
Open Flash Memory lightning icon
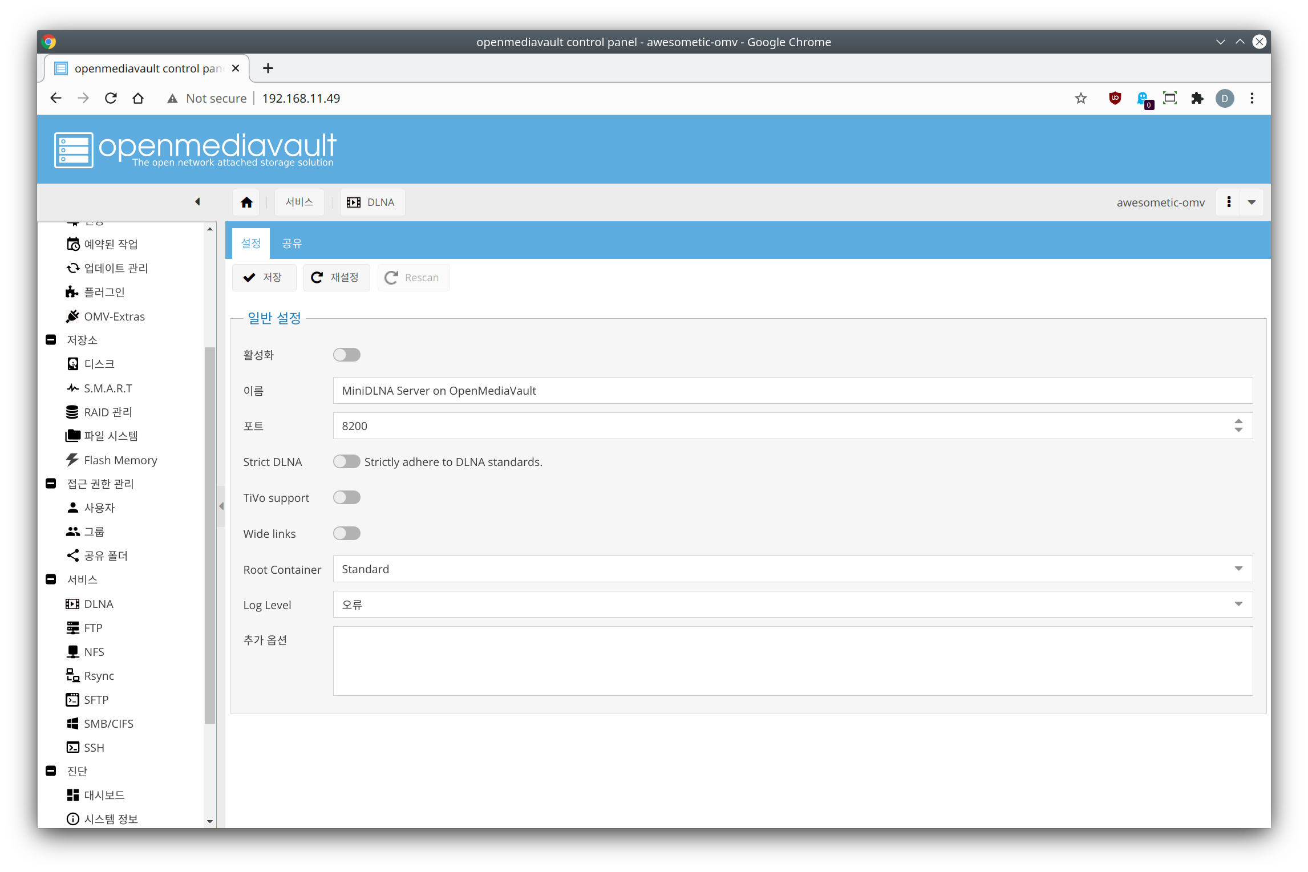coord(72,460)
